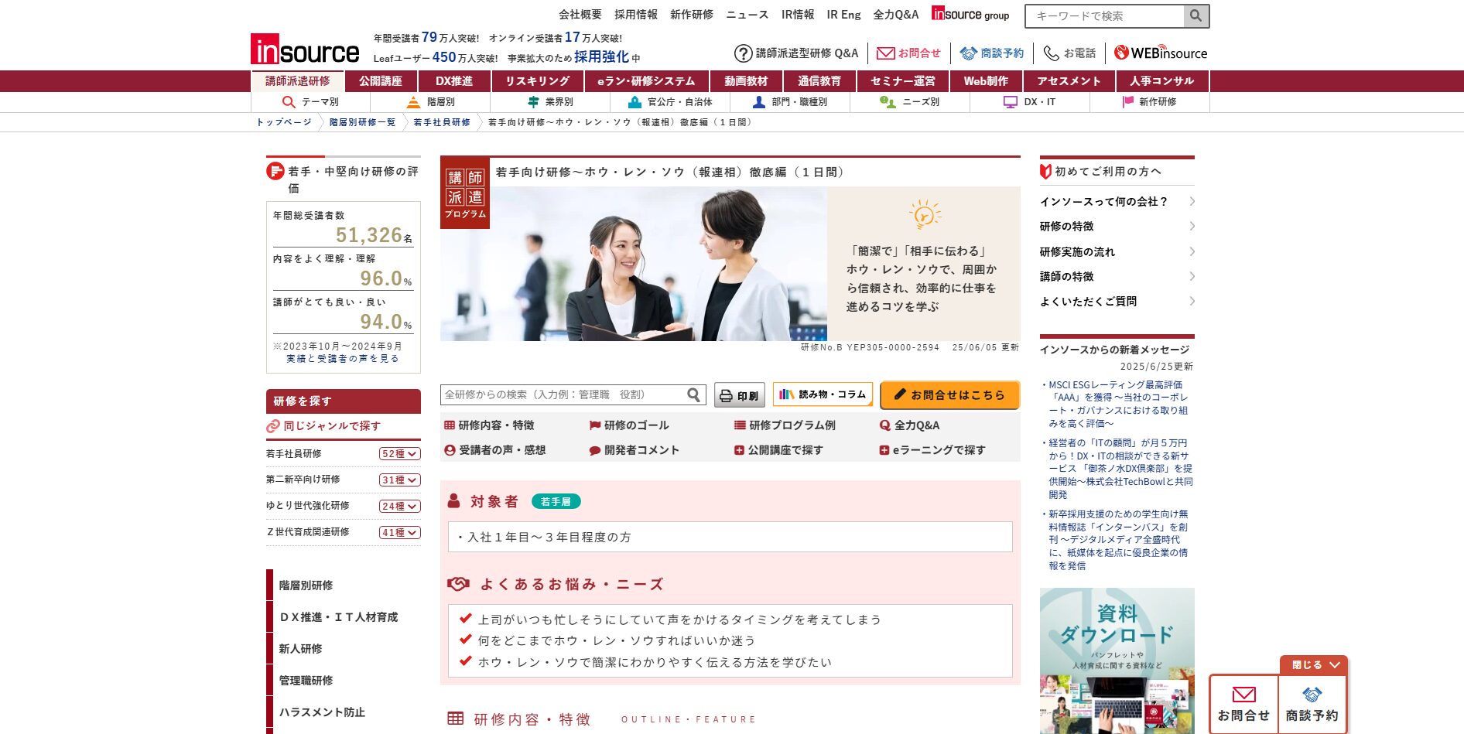Open the 動画教材 navigation tab
1464x734 pixels.
click(745, 81)
